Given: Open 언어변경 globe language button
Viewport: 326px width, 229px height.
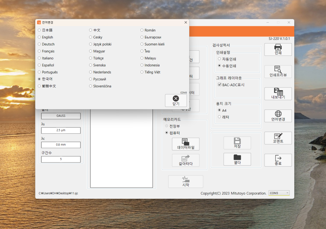Looking at the screenshot, I should coord(278,116).
